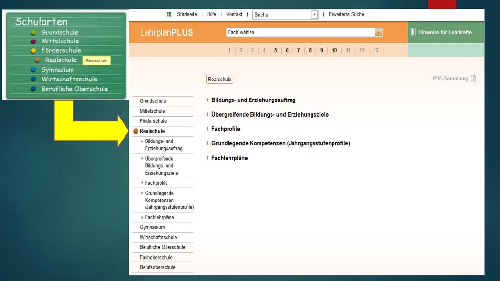The image size is (500, 281).
Task: Submit search with the arrow button
Action: pyautogui.click(x=314, y=14)
